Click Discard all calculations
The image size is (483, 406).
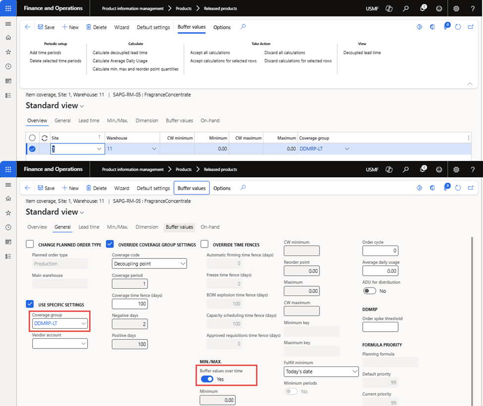point(285,52)
